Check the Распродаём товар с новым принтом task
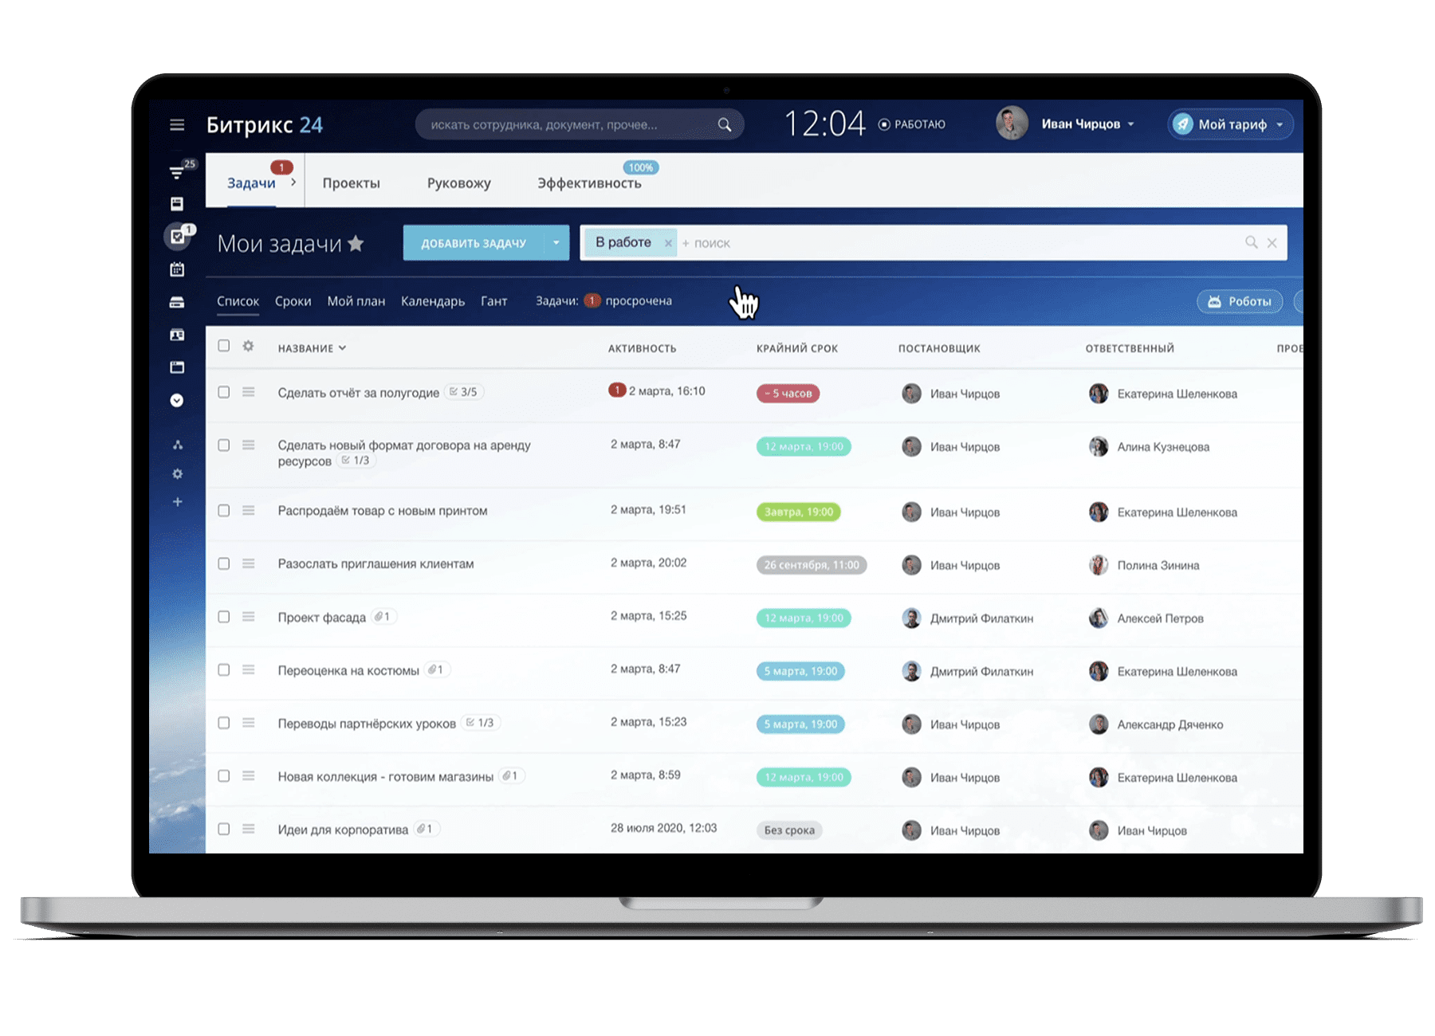Image resolution: width=1435 pixels, height=1036 pixels. 224,510
